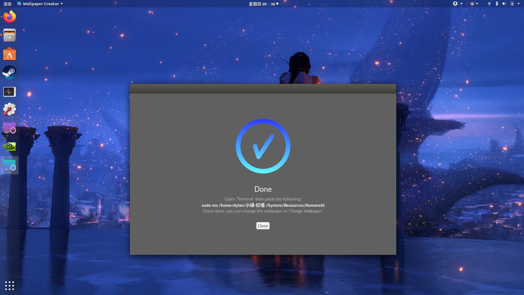This screenshot has height=295, width=524.
Task: Open the settings tool with the wrench icon
Action: point(9,109)
